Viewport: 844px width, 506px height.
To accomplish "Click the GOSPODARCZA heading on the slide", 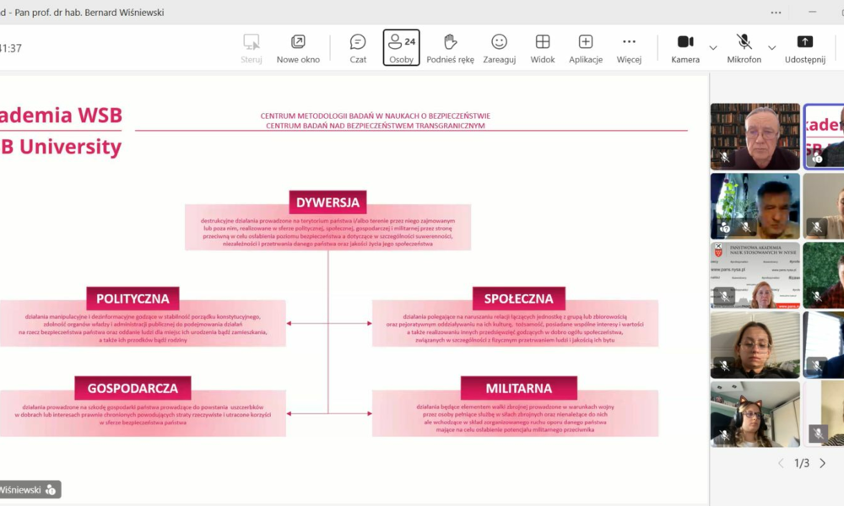I will 133,388.
